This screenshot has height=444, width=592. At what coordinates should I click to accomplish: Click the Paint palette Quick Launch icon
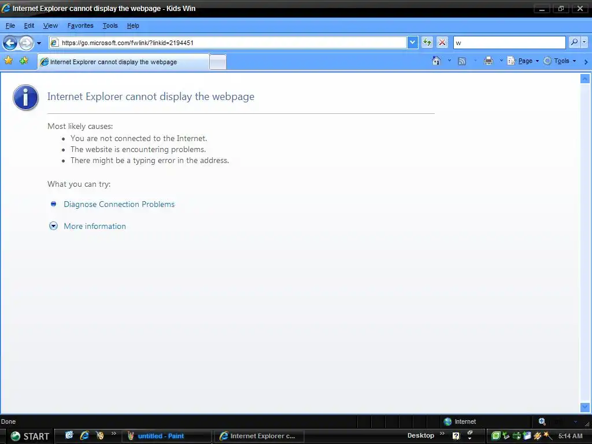click(x=99, y=435)
